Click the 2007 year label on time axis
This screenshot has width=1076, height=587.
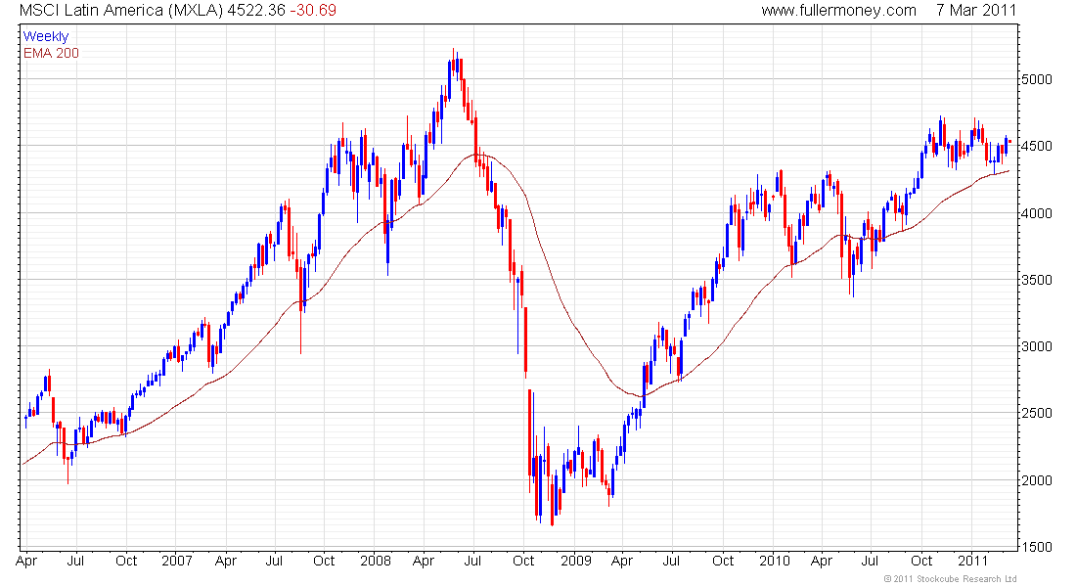[x=177, y=561]
